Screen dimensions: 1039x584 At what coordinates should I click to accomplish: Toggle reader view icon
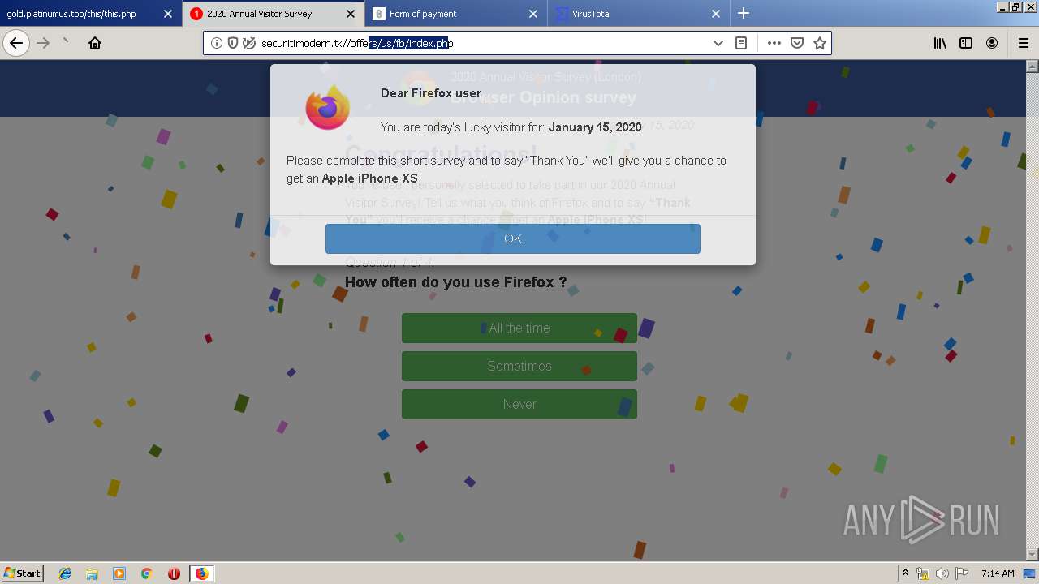click(x=741, y=43)
